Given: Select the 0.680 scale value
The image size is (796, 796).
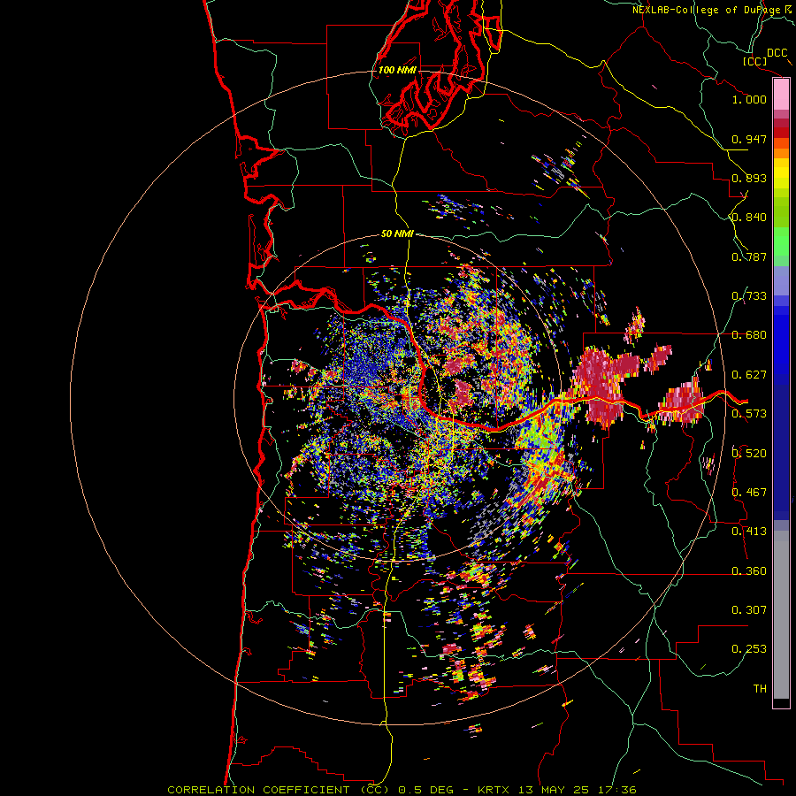Looking at the screenshot, I should [x=749, y=335].
